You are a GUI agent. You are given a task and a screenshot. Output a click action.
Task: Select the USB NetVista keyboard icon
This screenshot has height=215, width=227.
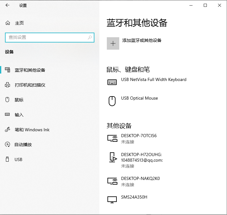(112, 82)
